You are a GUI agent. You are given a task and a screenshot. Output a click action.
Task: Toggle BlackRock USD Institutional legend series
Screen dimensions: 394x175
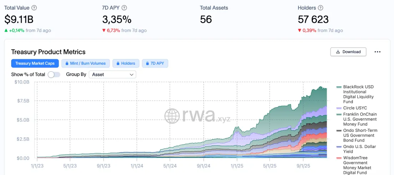[358, 94]
